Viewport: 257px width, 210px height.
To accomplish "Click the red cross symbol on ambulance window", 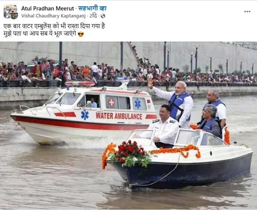I will coord(111,102).
